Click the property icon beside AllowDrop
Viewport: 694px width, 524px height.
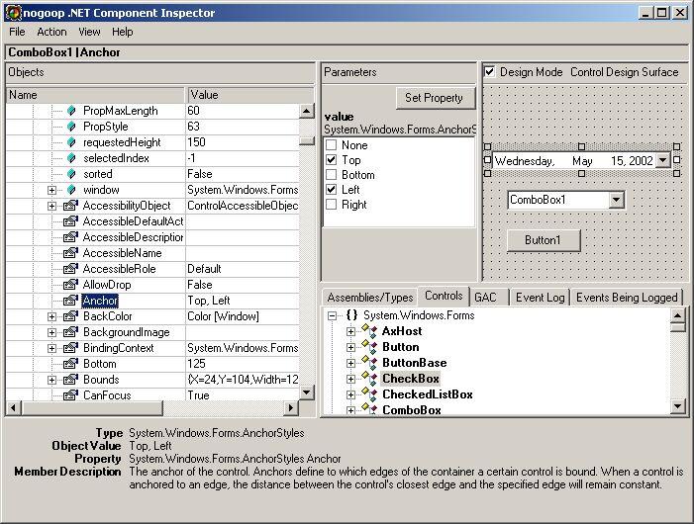71,285
